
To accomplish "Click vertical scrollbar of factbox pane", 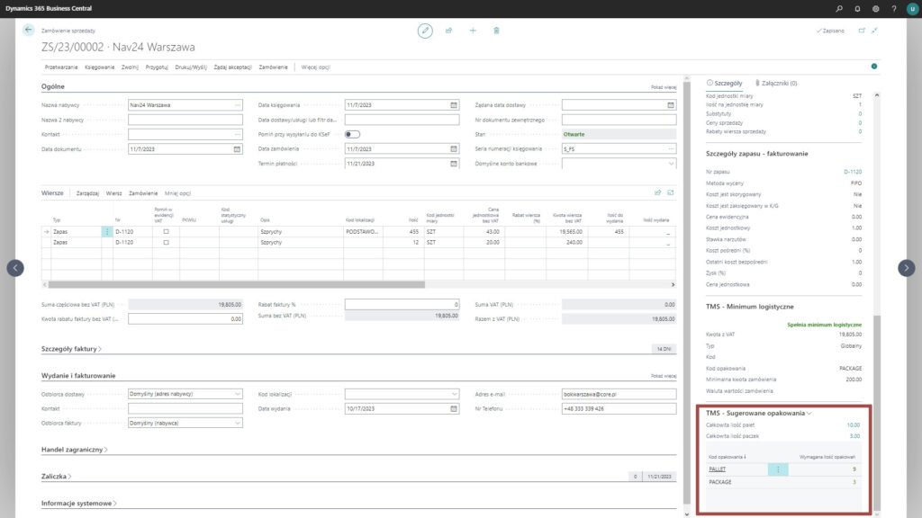I will pos(877,411).
